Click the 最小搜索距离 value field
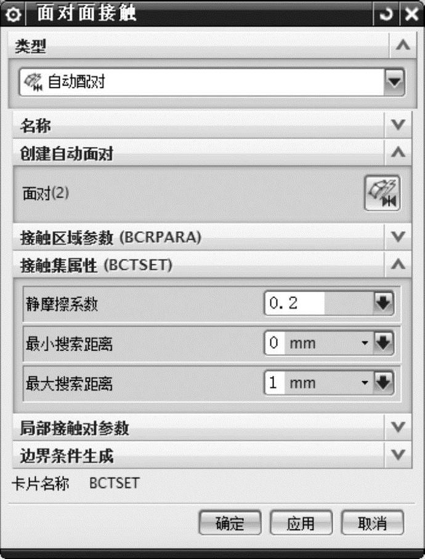The image size is (425, 559). click(x=275, y=343)
